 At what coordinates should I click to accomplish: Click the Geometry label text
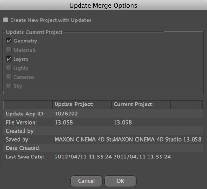[25, 41]
